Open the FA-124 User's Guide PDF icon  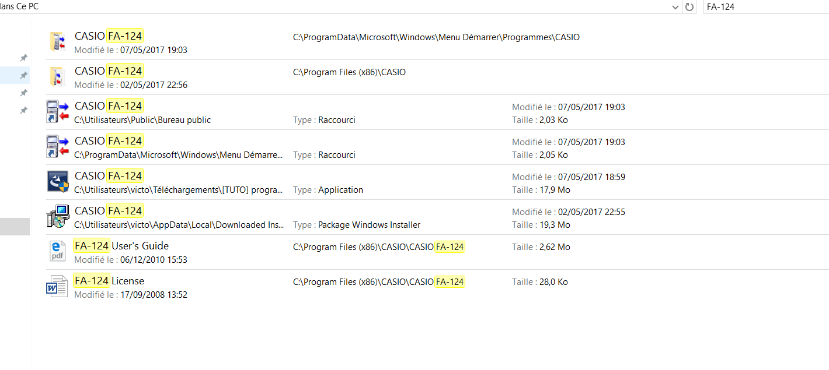click(57, 252)
